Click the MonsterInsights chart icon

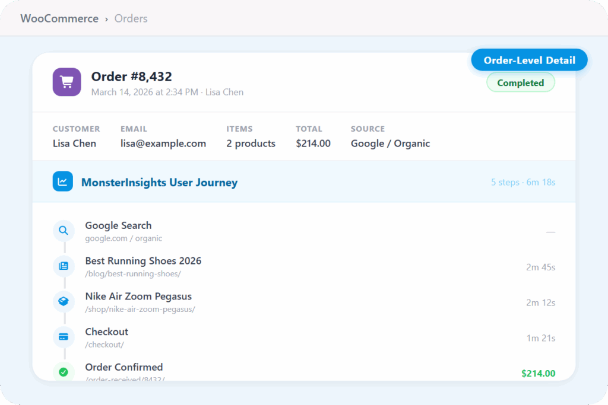tap(63, 181)
